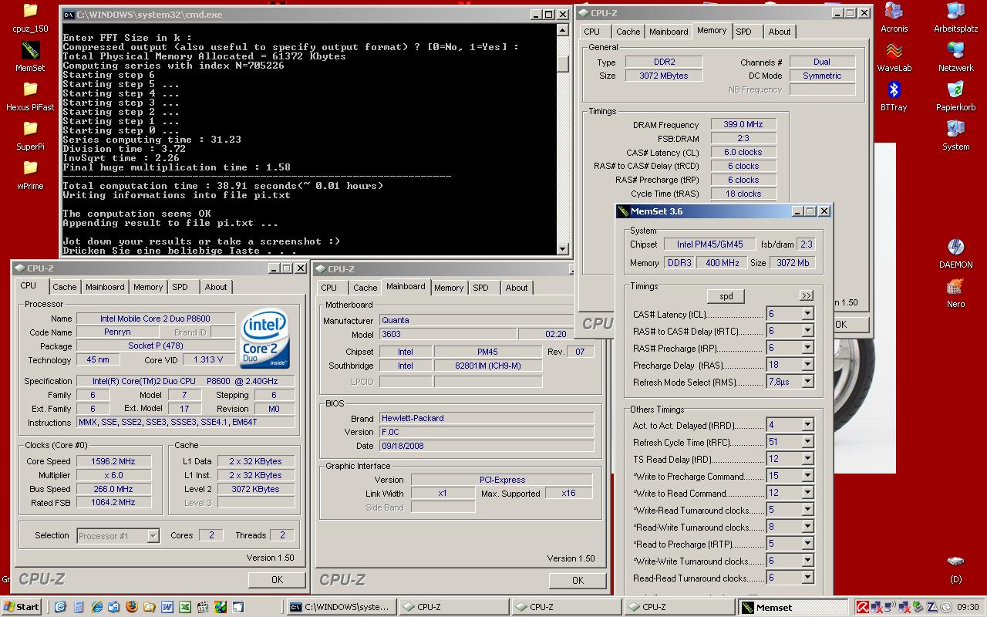
Task: Click the >> button in MemSet Timings
Action: [x=807, y=295]
